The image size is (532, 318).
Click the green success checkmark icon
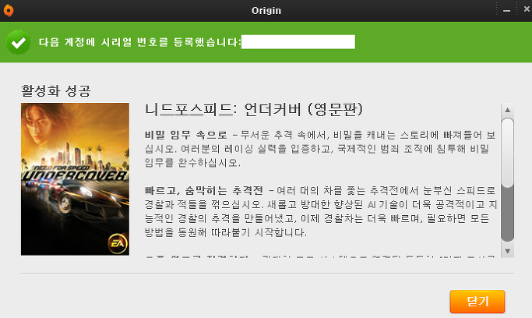coord(19,42)
